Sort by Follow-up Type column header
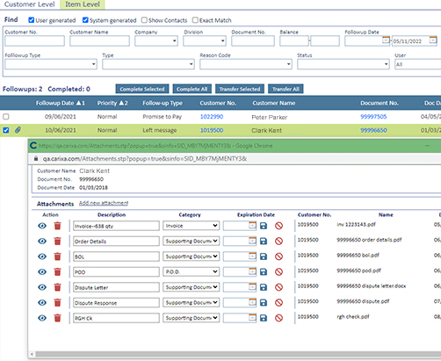This screenshot has width=441, height=361. pyautogui.click(x=163, y=103)
